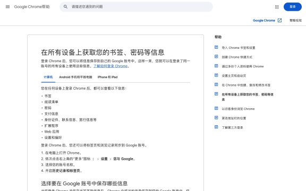The image size is (306, 191).
Task: Open 创建 Chrome 快捷方式 article
Action: coord(237,57)
